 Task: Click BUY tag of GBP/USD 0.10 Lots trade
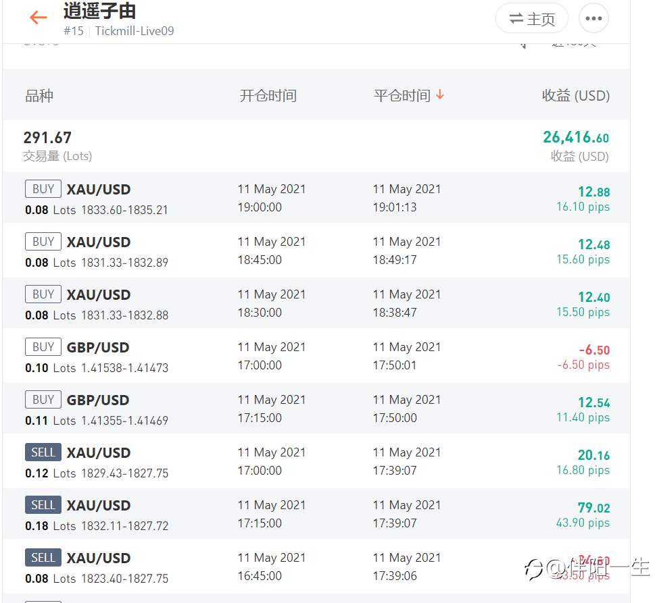43,347
